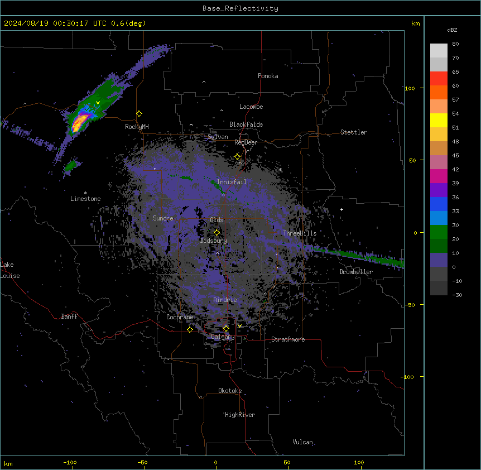This screenshot has height=470, width=481.
Task: Click the Calgary city label
Action: (x=223, y=337)
